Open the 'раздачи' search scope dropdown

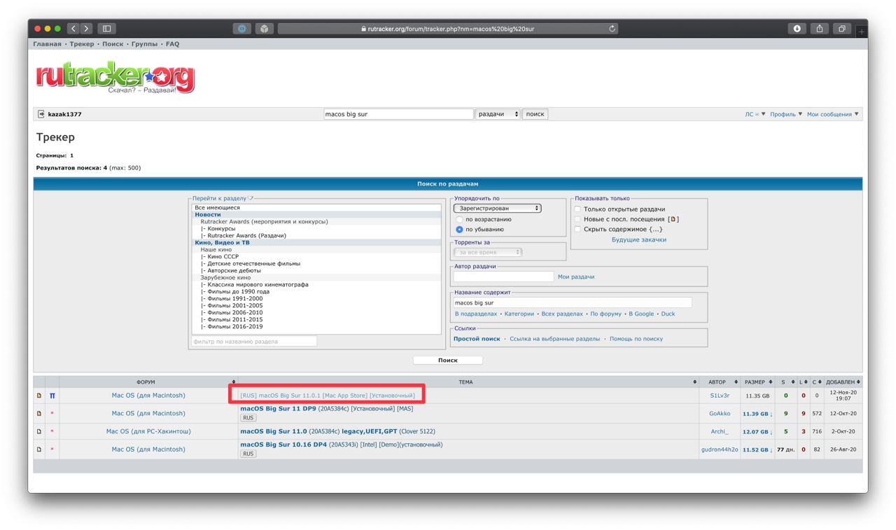(x=498, y=114)
